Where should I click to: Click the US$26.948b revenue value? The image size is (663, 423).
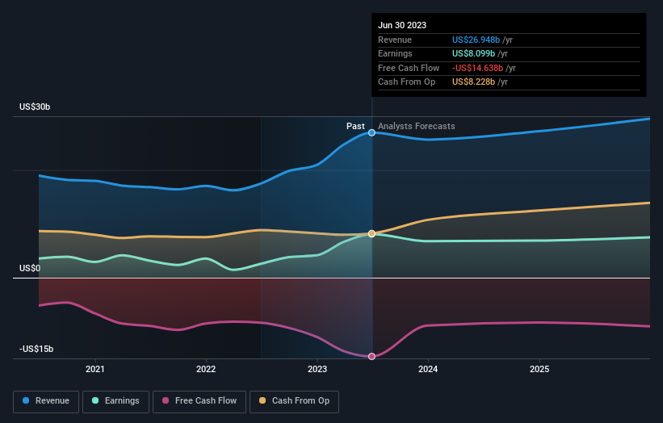pyautogui.click(x=476, y=40)
